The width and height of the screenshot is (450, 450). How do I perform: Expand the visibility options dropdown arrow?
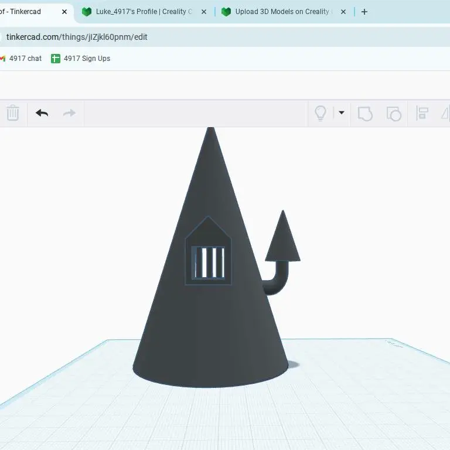(341, 113)
